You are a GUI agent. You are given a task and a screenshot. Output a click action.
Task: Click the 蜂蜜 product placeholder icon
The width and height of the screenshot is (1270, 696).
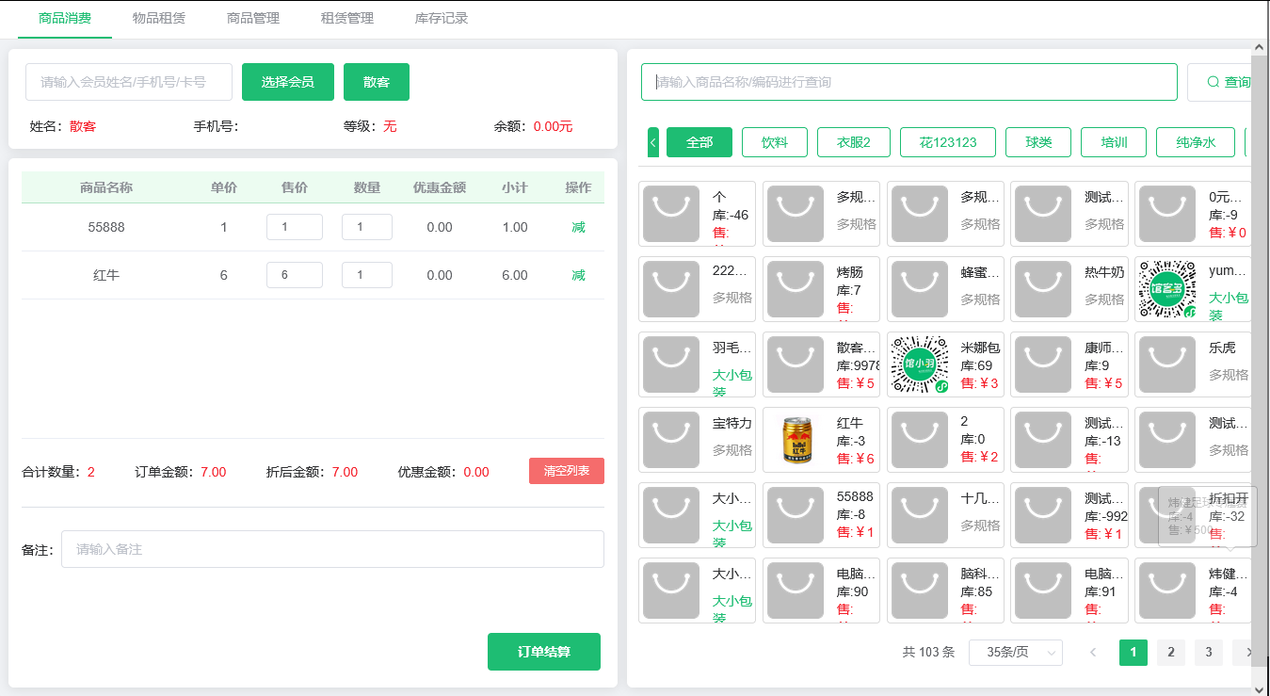pyautogui.click(x=919, y=289)
